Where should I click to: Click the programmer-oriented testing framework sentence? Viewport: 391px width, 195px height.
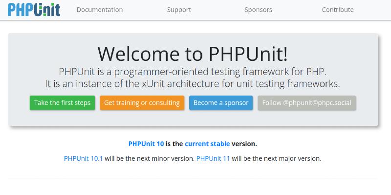click(193, 71)
